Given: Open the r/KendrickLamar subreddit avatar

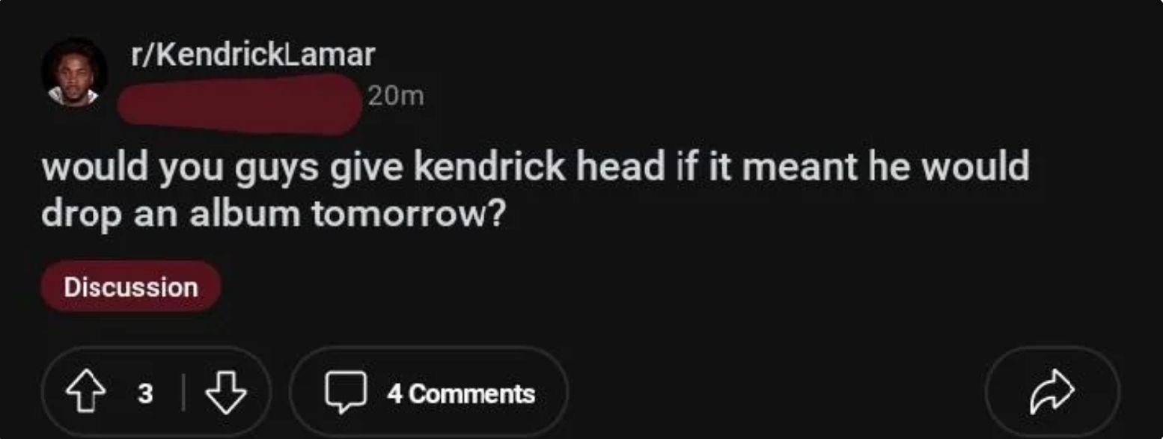Looking at the screenshot, I should pos(74,75).
